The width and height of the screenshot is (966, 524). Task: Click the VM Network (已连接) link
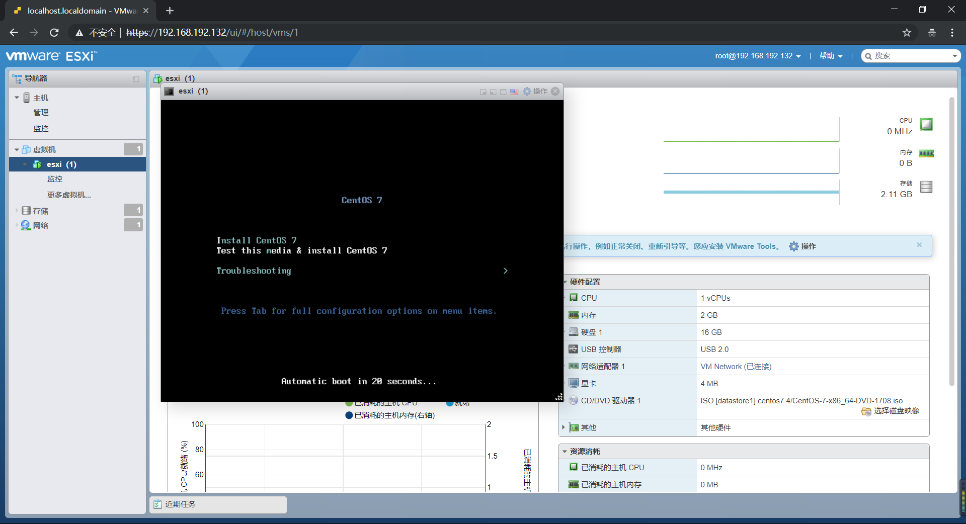[x=736, y=367]
